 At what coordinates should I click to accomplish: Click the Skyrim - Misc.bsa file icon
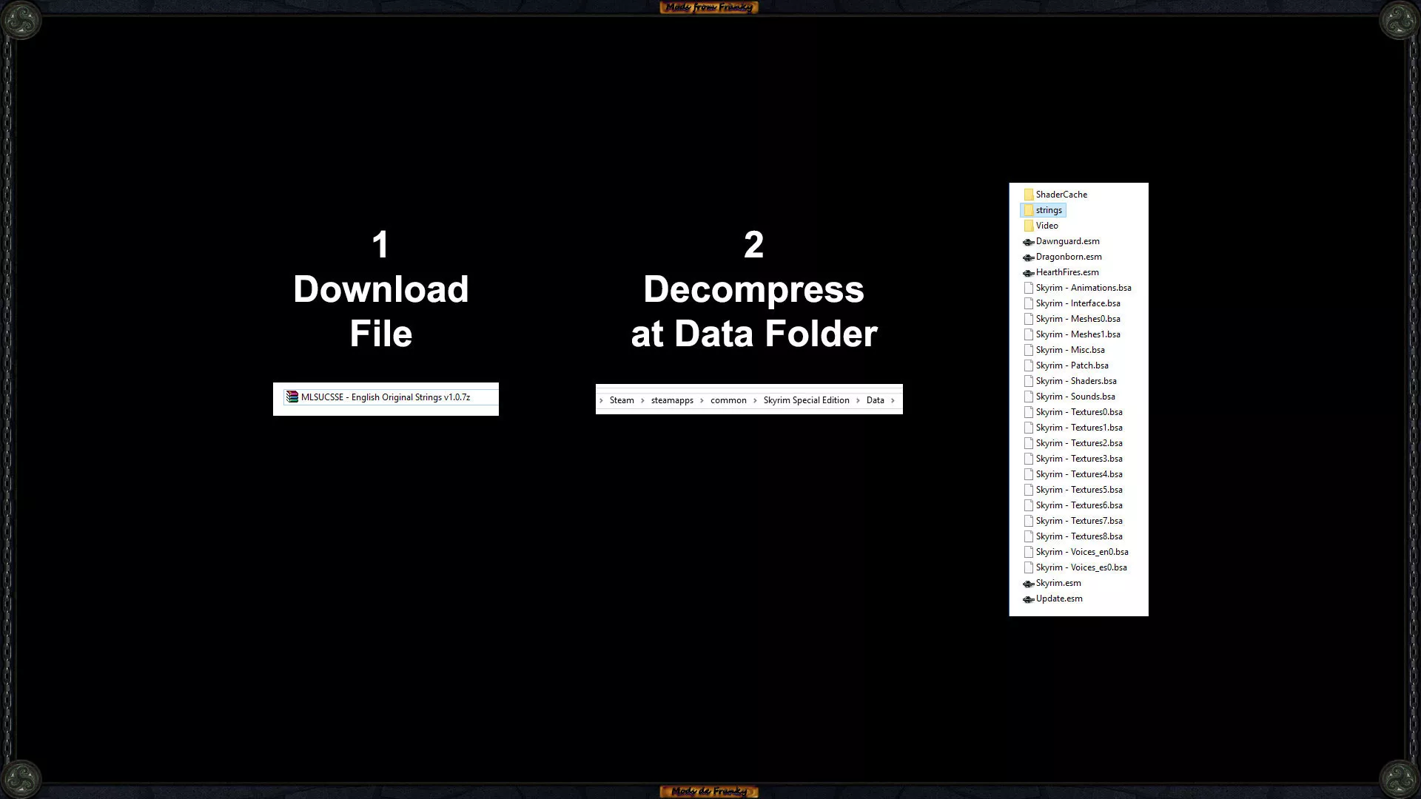tap(1029, 350)
